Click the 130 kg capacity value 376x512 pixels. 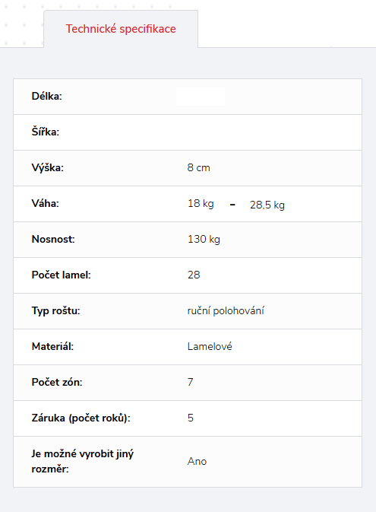pyautogui.click(x=204, y=240)
